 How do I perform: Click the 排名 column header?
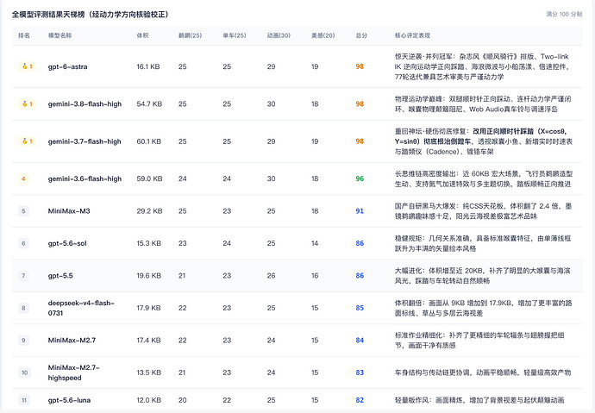[x=24, y=35]
